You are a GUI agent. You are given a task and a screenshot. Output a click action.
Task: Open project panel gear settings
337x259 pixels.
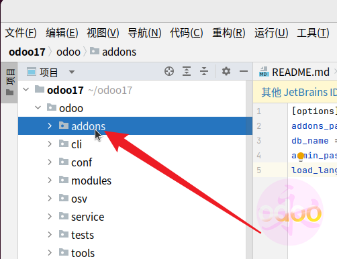point(226,71)
